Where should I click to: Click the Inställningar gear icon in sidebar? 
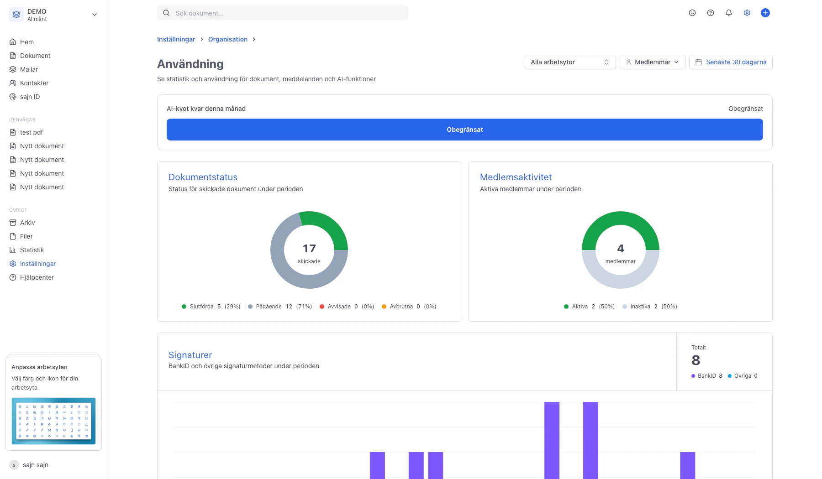[x=13, y=264]
